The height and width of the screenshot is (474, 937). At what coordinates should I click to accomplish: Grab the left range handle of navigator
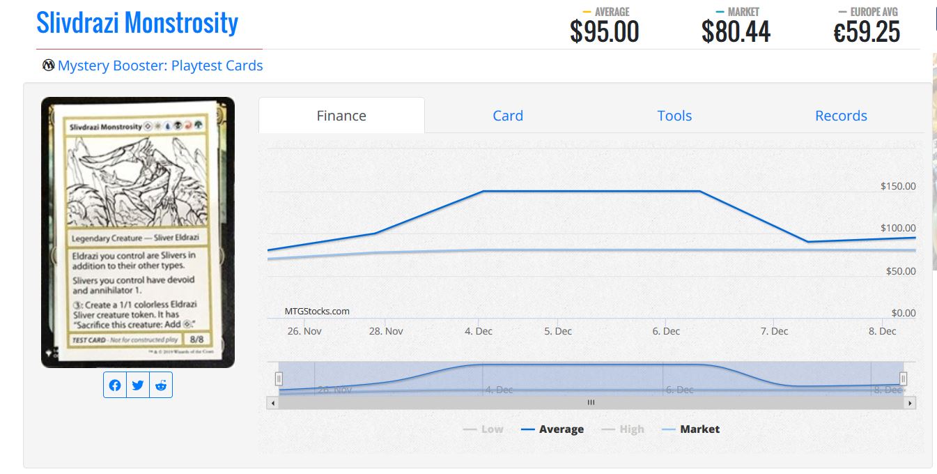[279, 379]
